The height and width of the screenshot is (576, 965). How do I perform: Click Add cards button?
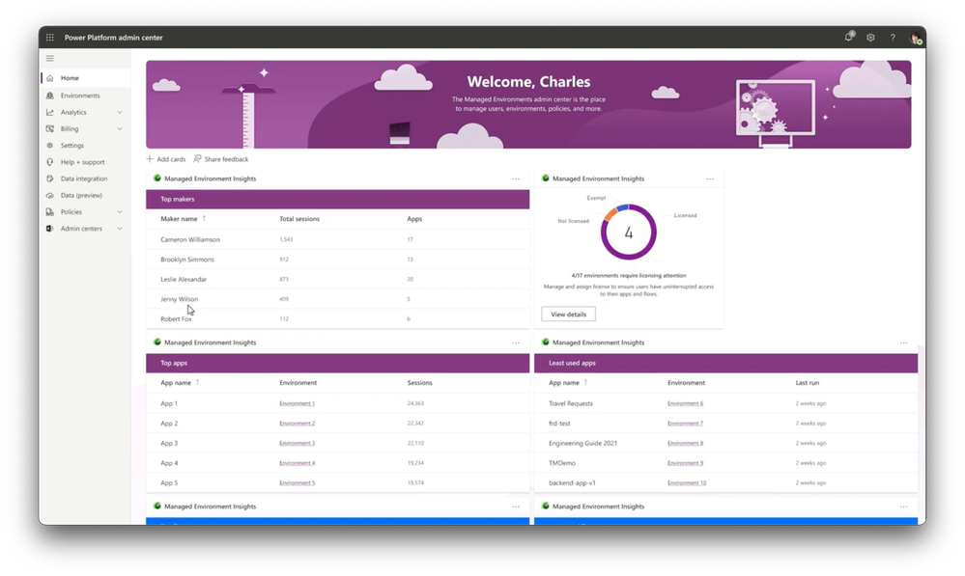pyautogui.click(x=165, y=159)
